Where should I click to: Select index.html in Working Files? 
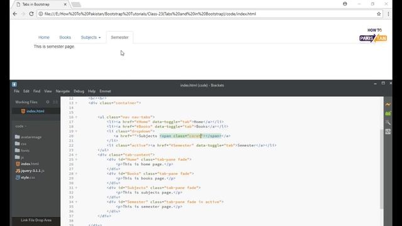click(35, 111)
